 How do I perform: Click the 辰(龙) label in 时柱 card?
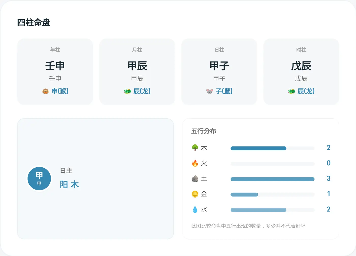tap(306, 91)
